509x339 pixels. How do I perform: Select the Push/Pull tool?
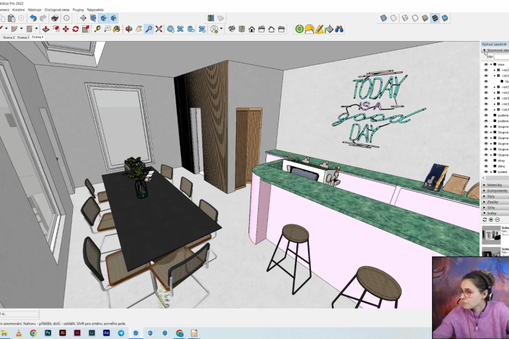(45, 29)
